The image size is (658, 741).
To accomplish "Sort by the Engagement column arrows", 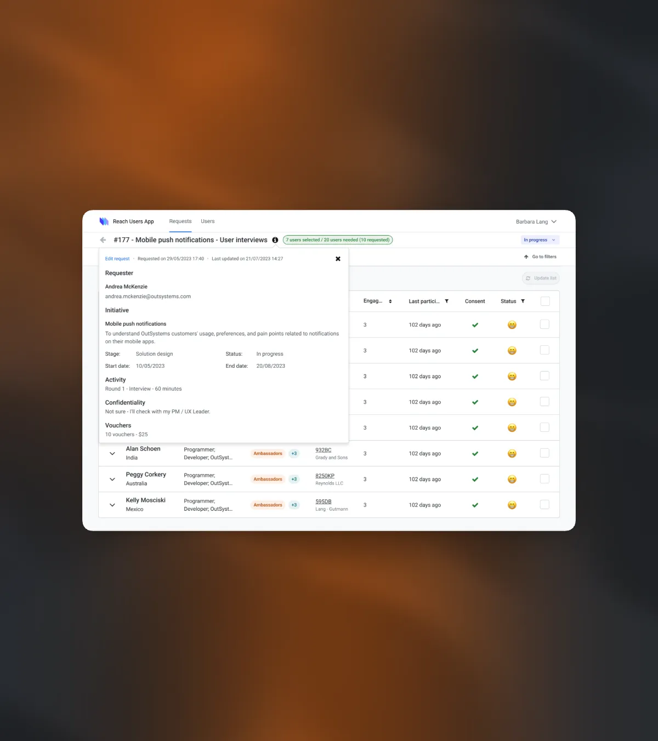I will (x=390, y=301).
